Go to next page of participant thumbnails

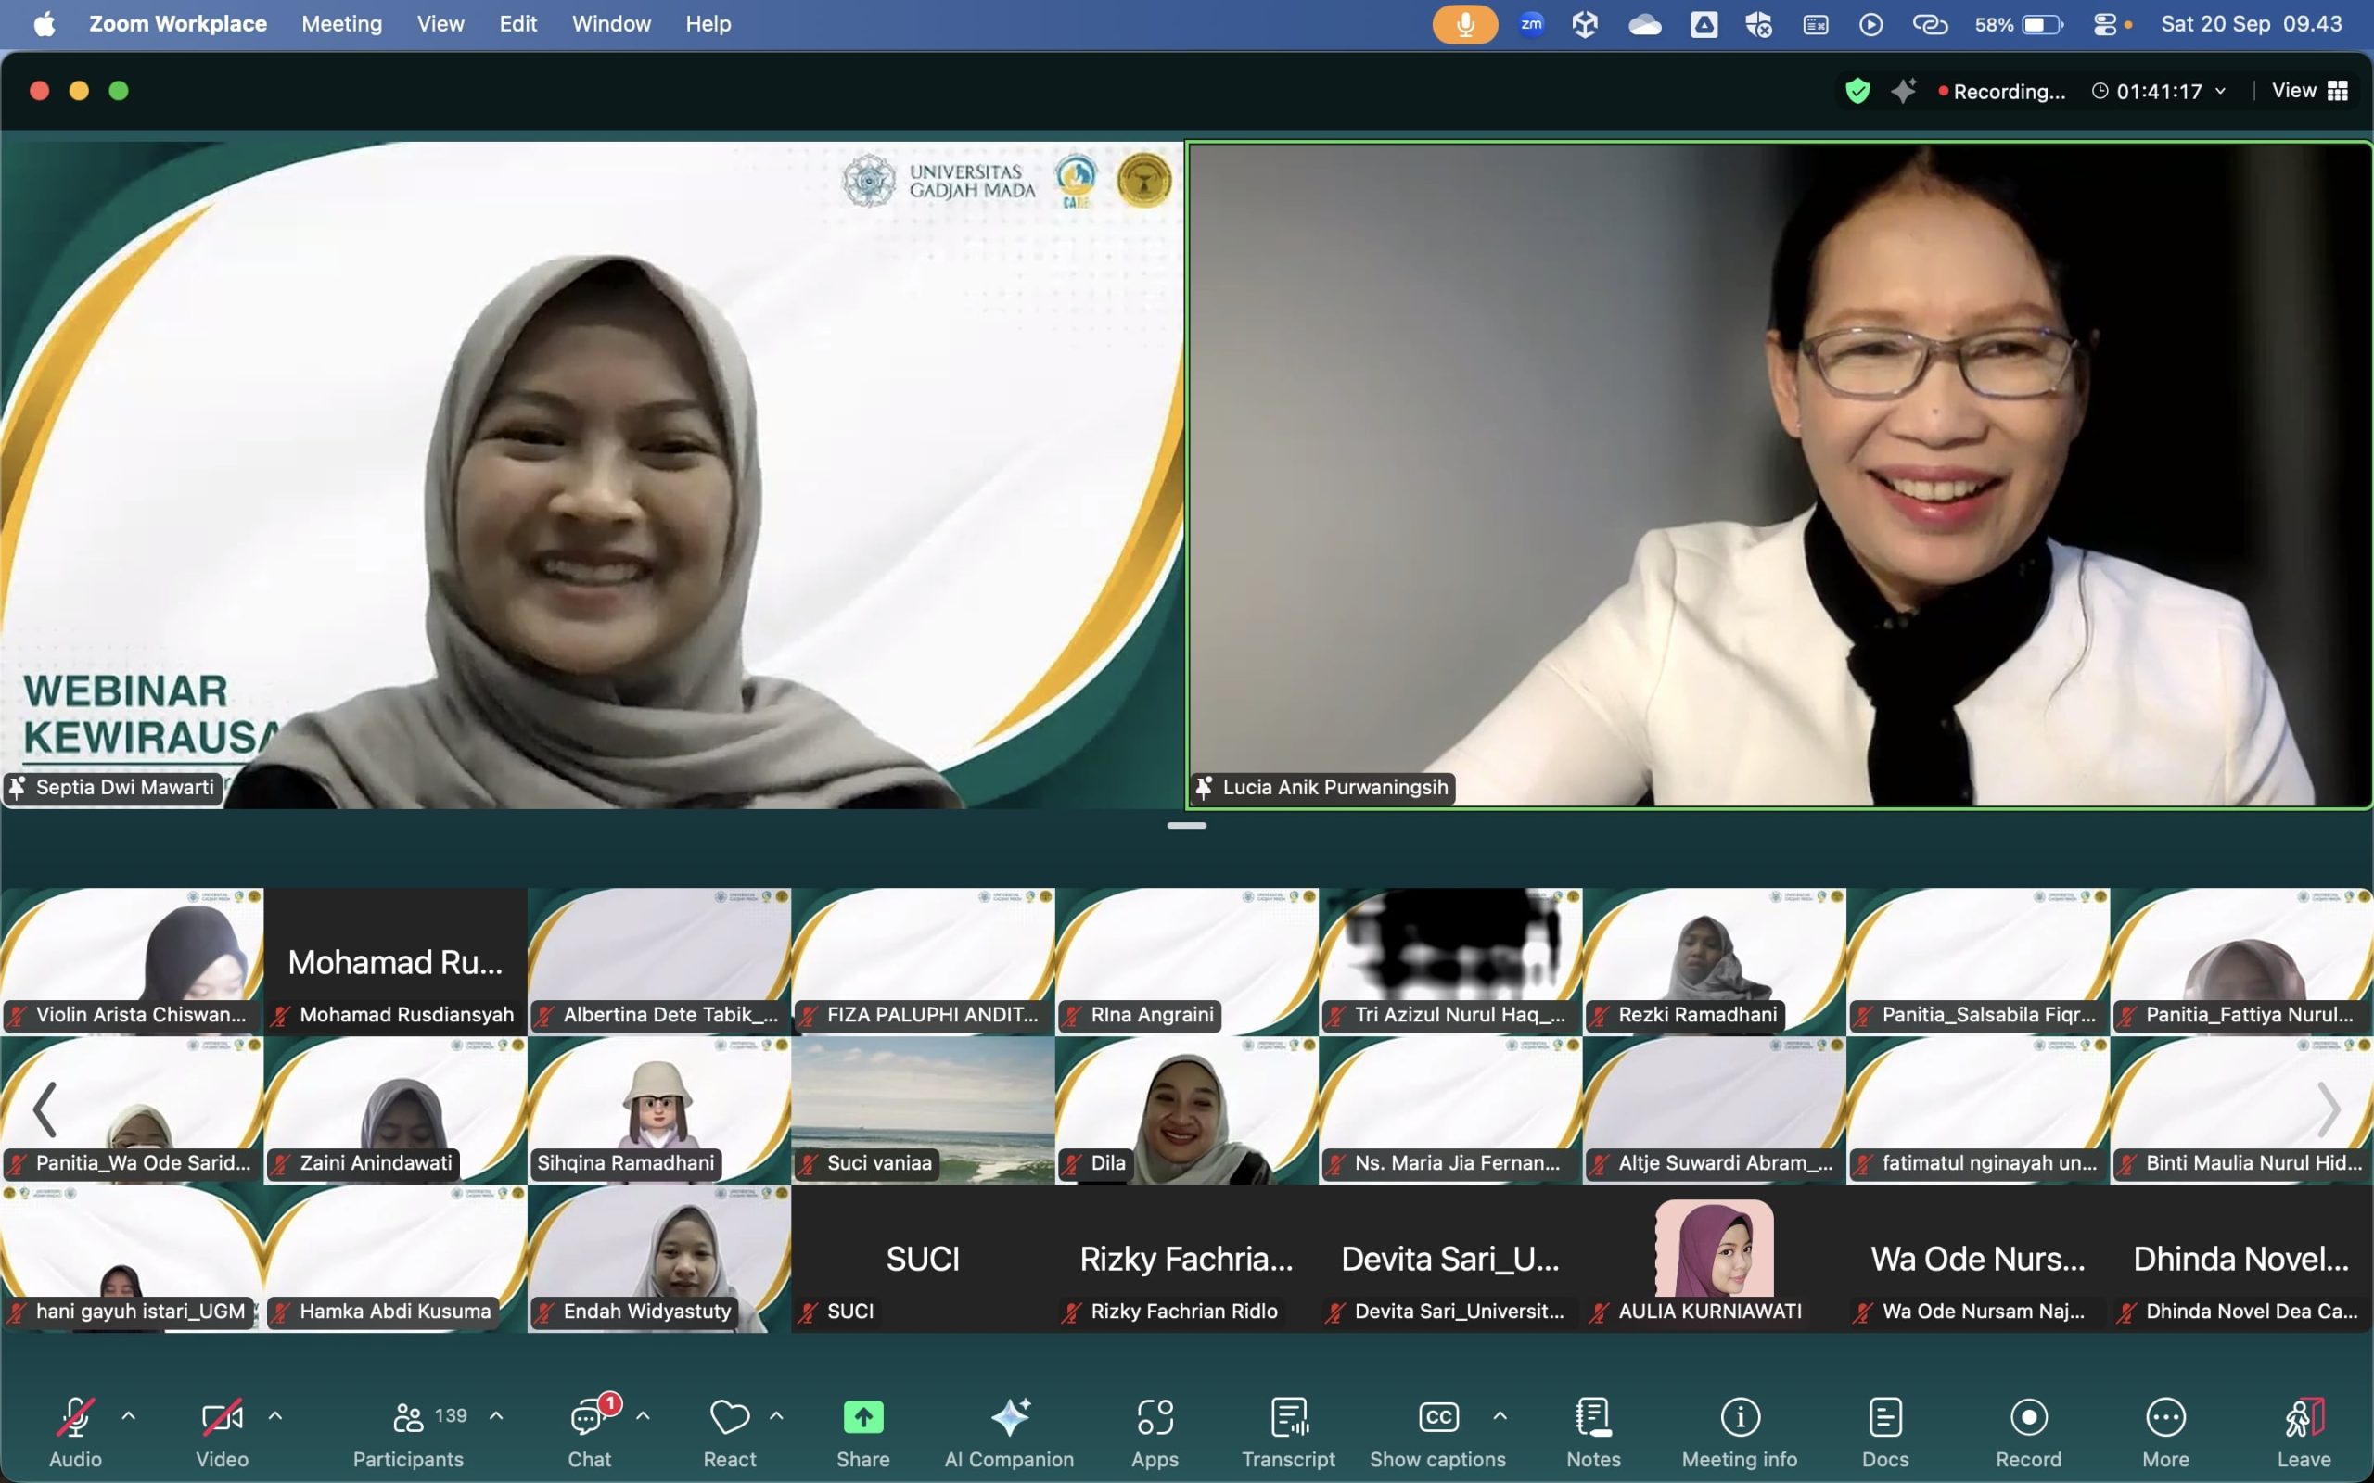(x=2329, y=1109)
